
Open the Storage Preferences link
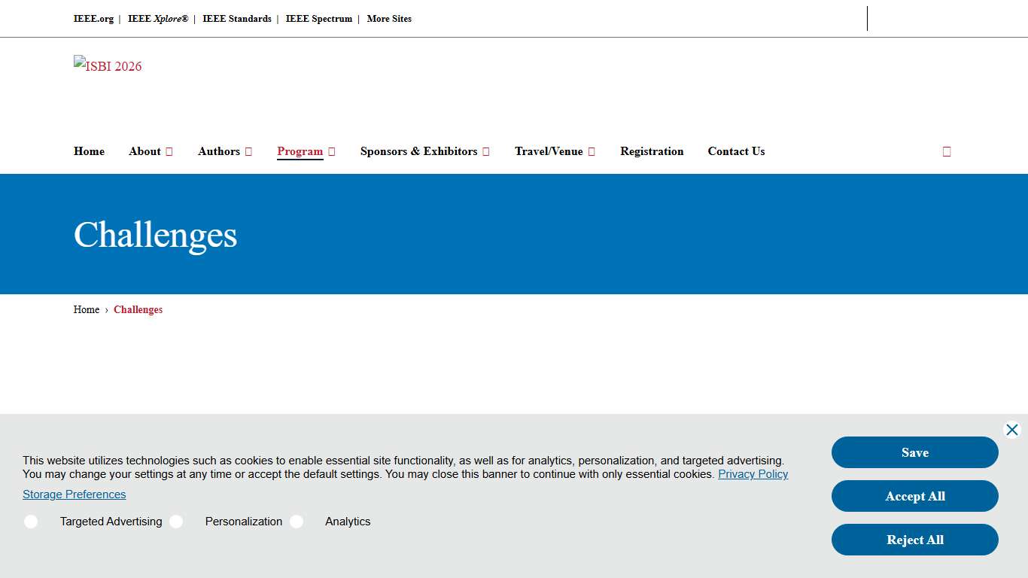click(74, 494)
